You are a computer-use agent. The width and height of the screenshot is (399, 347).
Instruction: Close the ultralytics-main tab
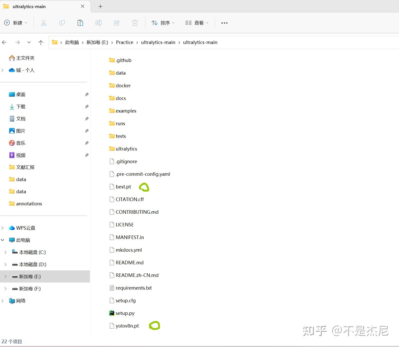[83, 6]
